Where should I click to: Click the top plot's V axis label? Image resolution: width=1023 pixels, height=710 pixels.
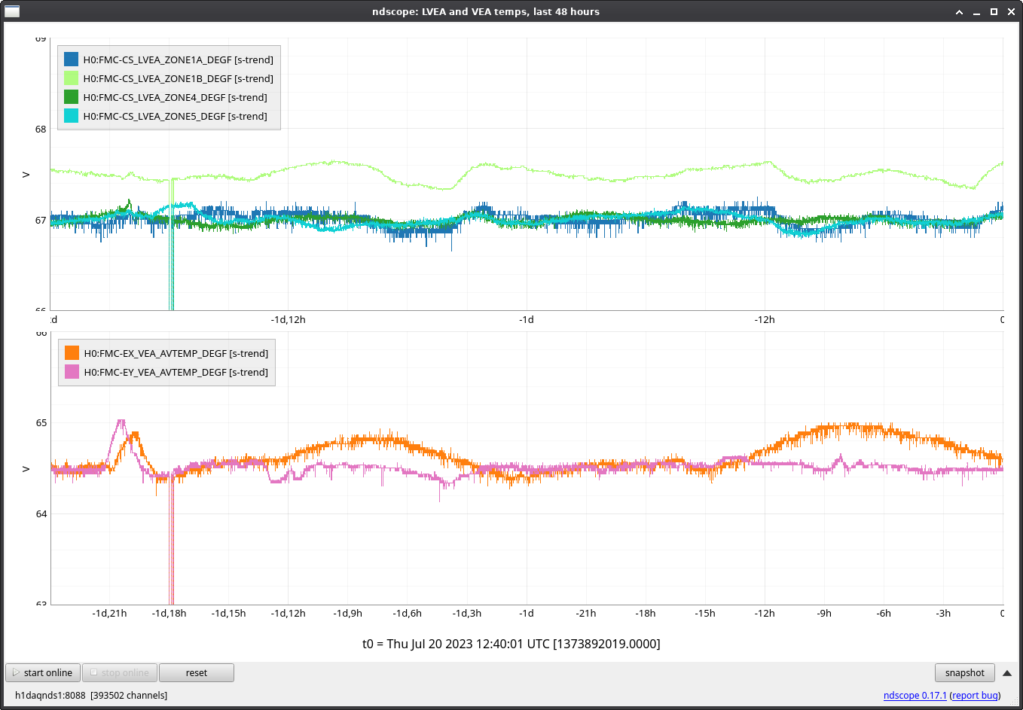click(26, 175)
